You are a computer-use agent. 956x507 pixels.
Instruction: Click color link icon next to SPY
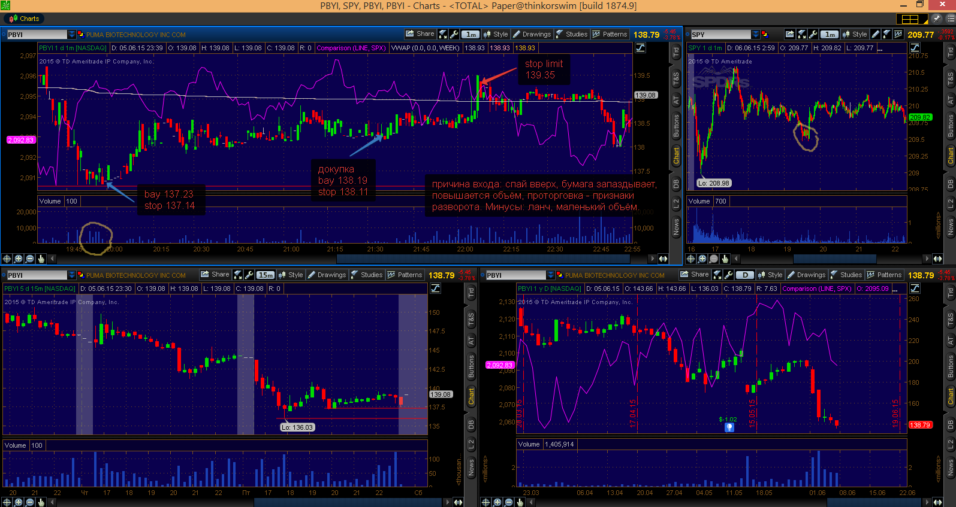click(x=765, y=35)
